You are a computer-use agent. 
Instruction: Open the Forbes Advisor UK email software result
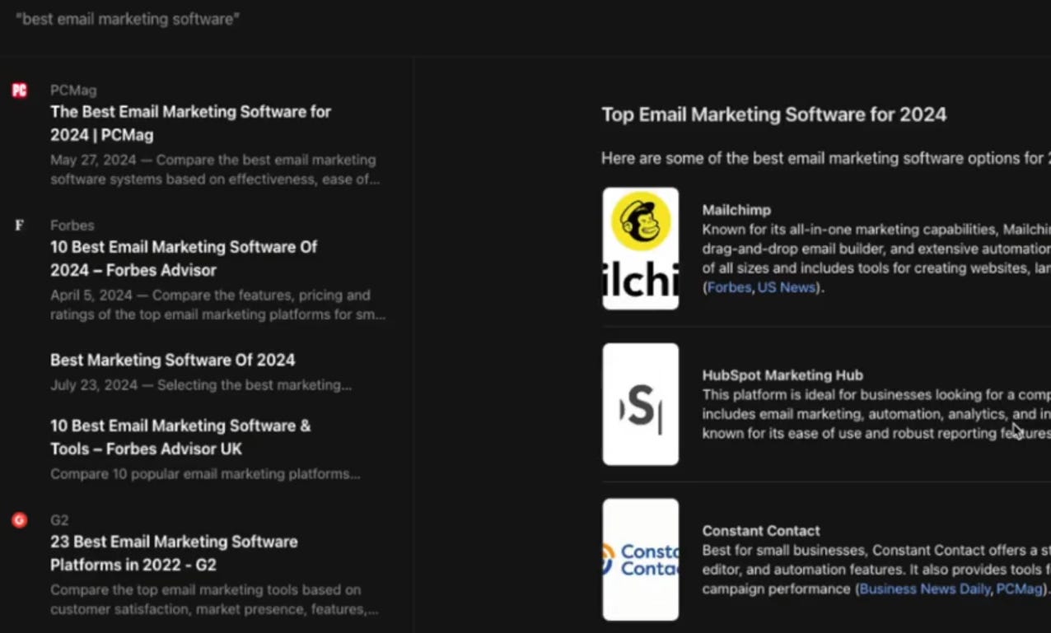tap(180, 437)
